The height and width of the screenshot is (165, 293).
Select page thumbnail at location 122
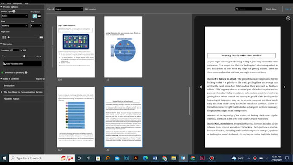tap(76, 117)
